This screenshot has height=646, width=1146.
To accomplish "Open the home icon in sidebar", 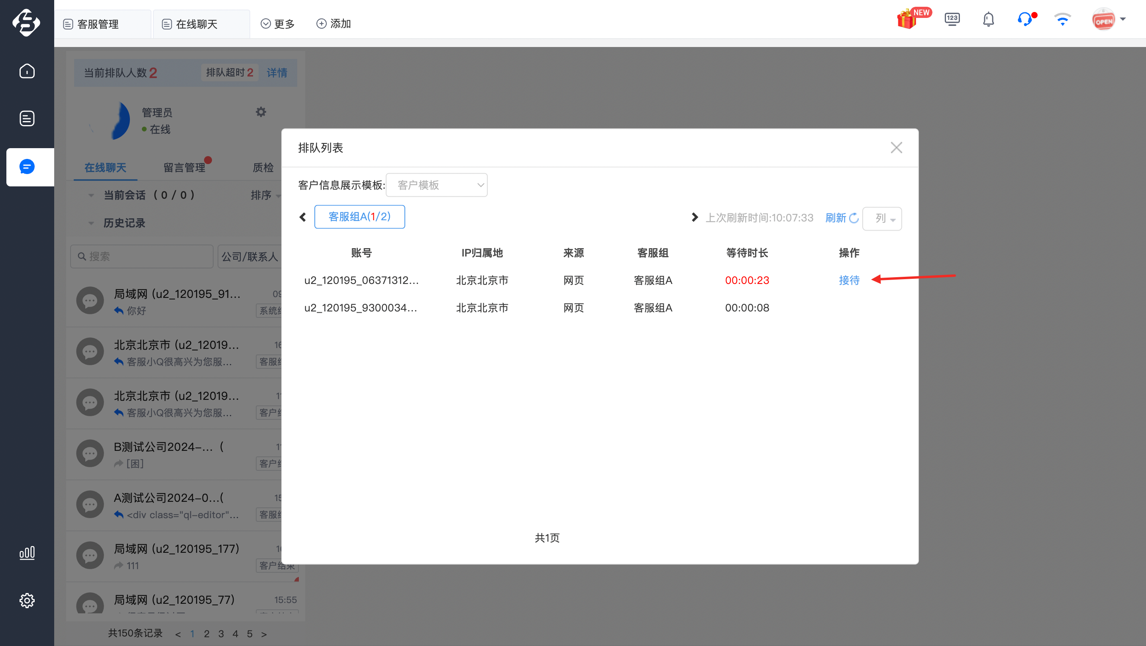I will [27, 71].
